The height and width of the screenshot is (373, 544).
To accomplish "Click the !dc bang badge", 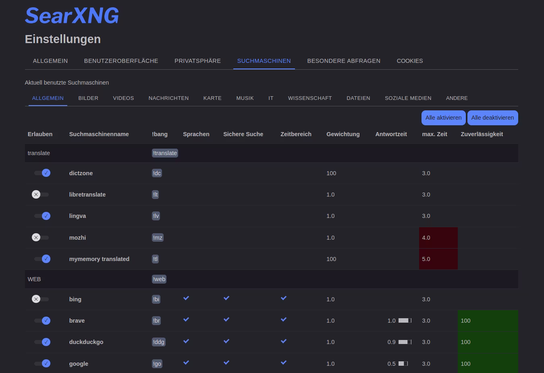I will 157,173.
